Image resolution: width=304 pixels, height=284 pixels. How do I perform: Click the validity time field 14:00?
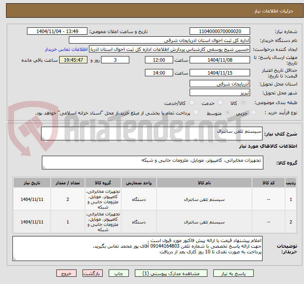click(159, 73)
